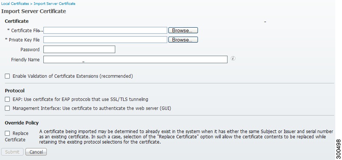Image resolution: width=342 pixels, height=160 pixels.
Task: Tick the Replace Certificate checkbox
Action: click(7, 133)
